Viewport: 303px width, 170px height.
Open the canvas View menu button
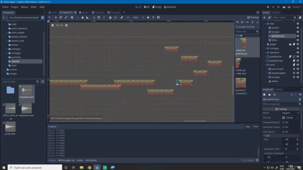click(135, 17)
